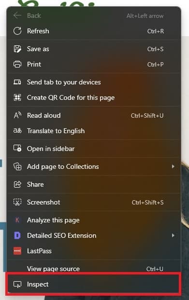The image size is (189, 300).
Task: Click the Print printer icon
Action: pyautogui.click(x=17, y=64)
